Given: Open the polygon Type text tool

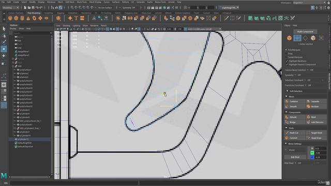Looking at the screenshot, I should [x=76, y=19].
